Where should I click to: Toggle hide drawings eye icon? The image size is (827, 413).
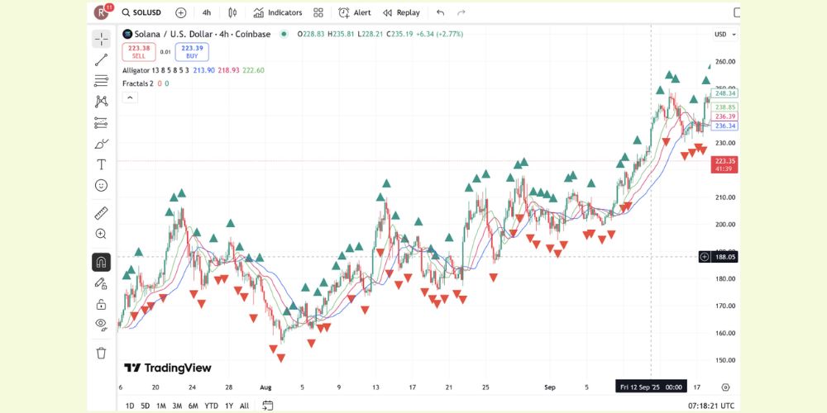[101, 324]
